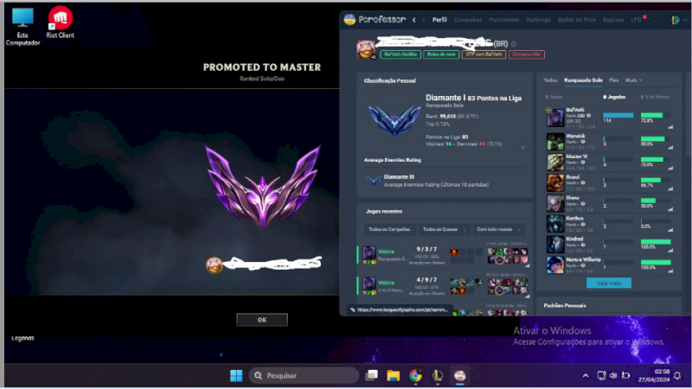Click the summoner profile avatar in Porofessor
The height and width of the screenshot is (389, 692).
click(x=366, y=49)
